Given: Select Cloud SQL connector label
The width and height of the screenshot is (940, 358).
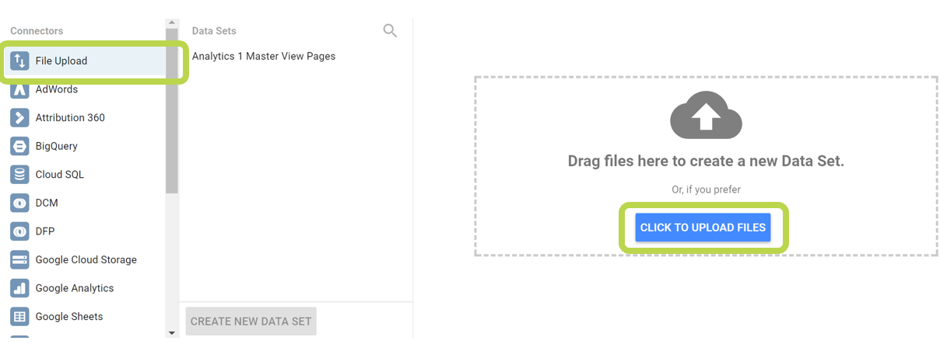Looking at the screenshot, I should (60, 175).
